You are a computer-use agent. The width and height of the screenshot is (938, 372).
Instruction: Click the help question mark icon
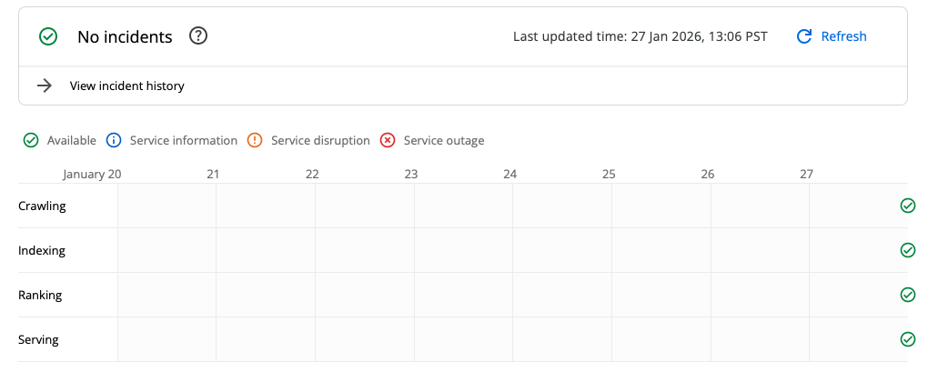(198, 36)
